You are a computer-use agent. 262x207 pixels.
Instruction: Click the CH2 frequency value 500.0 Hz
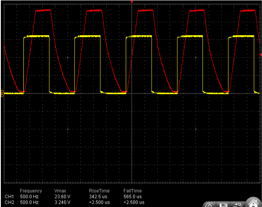(29, 202)
